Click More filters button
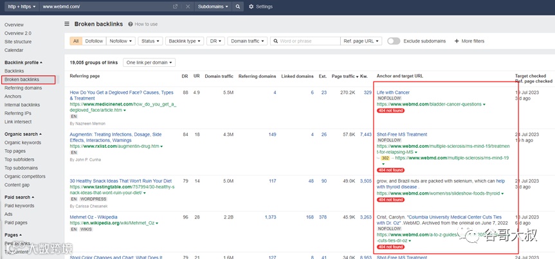This screenshot has width=555, height=259. pyautogui.click(x=469, y=41)
